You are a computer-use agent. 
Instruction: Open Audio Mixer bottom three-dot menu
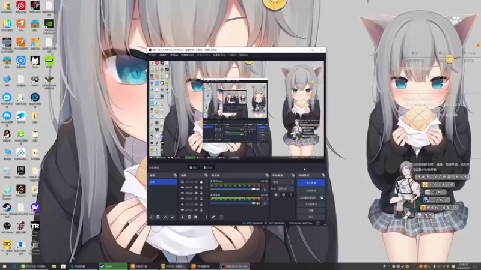(x=221, y=217)
